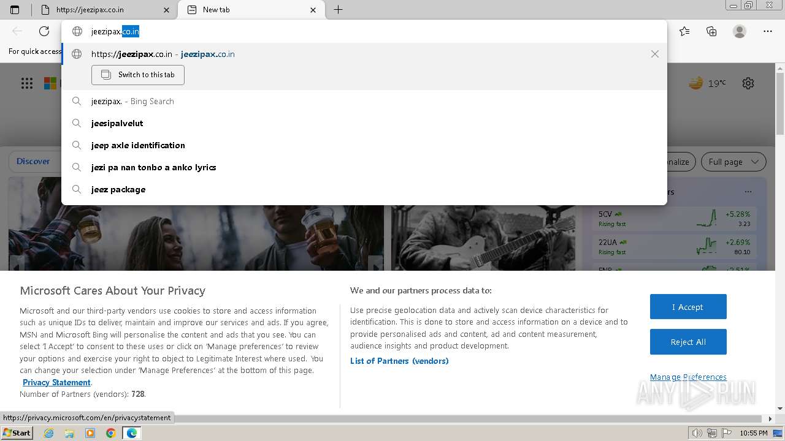
Task: Click the horizontal scrollbar right arrow
Action: click(771, 419)
